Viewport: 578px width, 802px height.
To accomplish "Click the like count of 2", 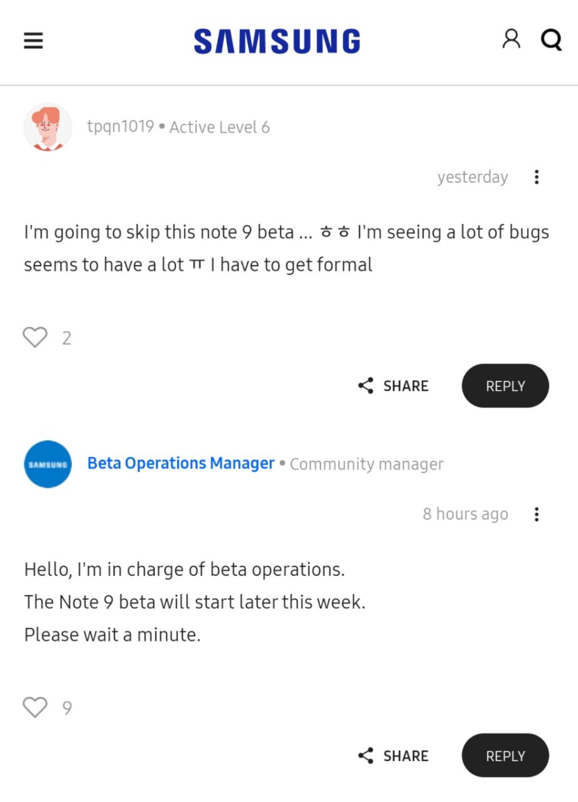I will click(67, 338).
